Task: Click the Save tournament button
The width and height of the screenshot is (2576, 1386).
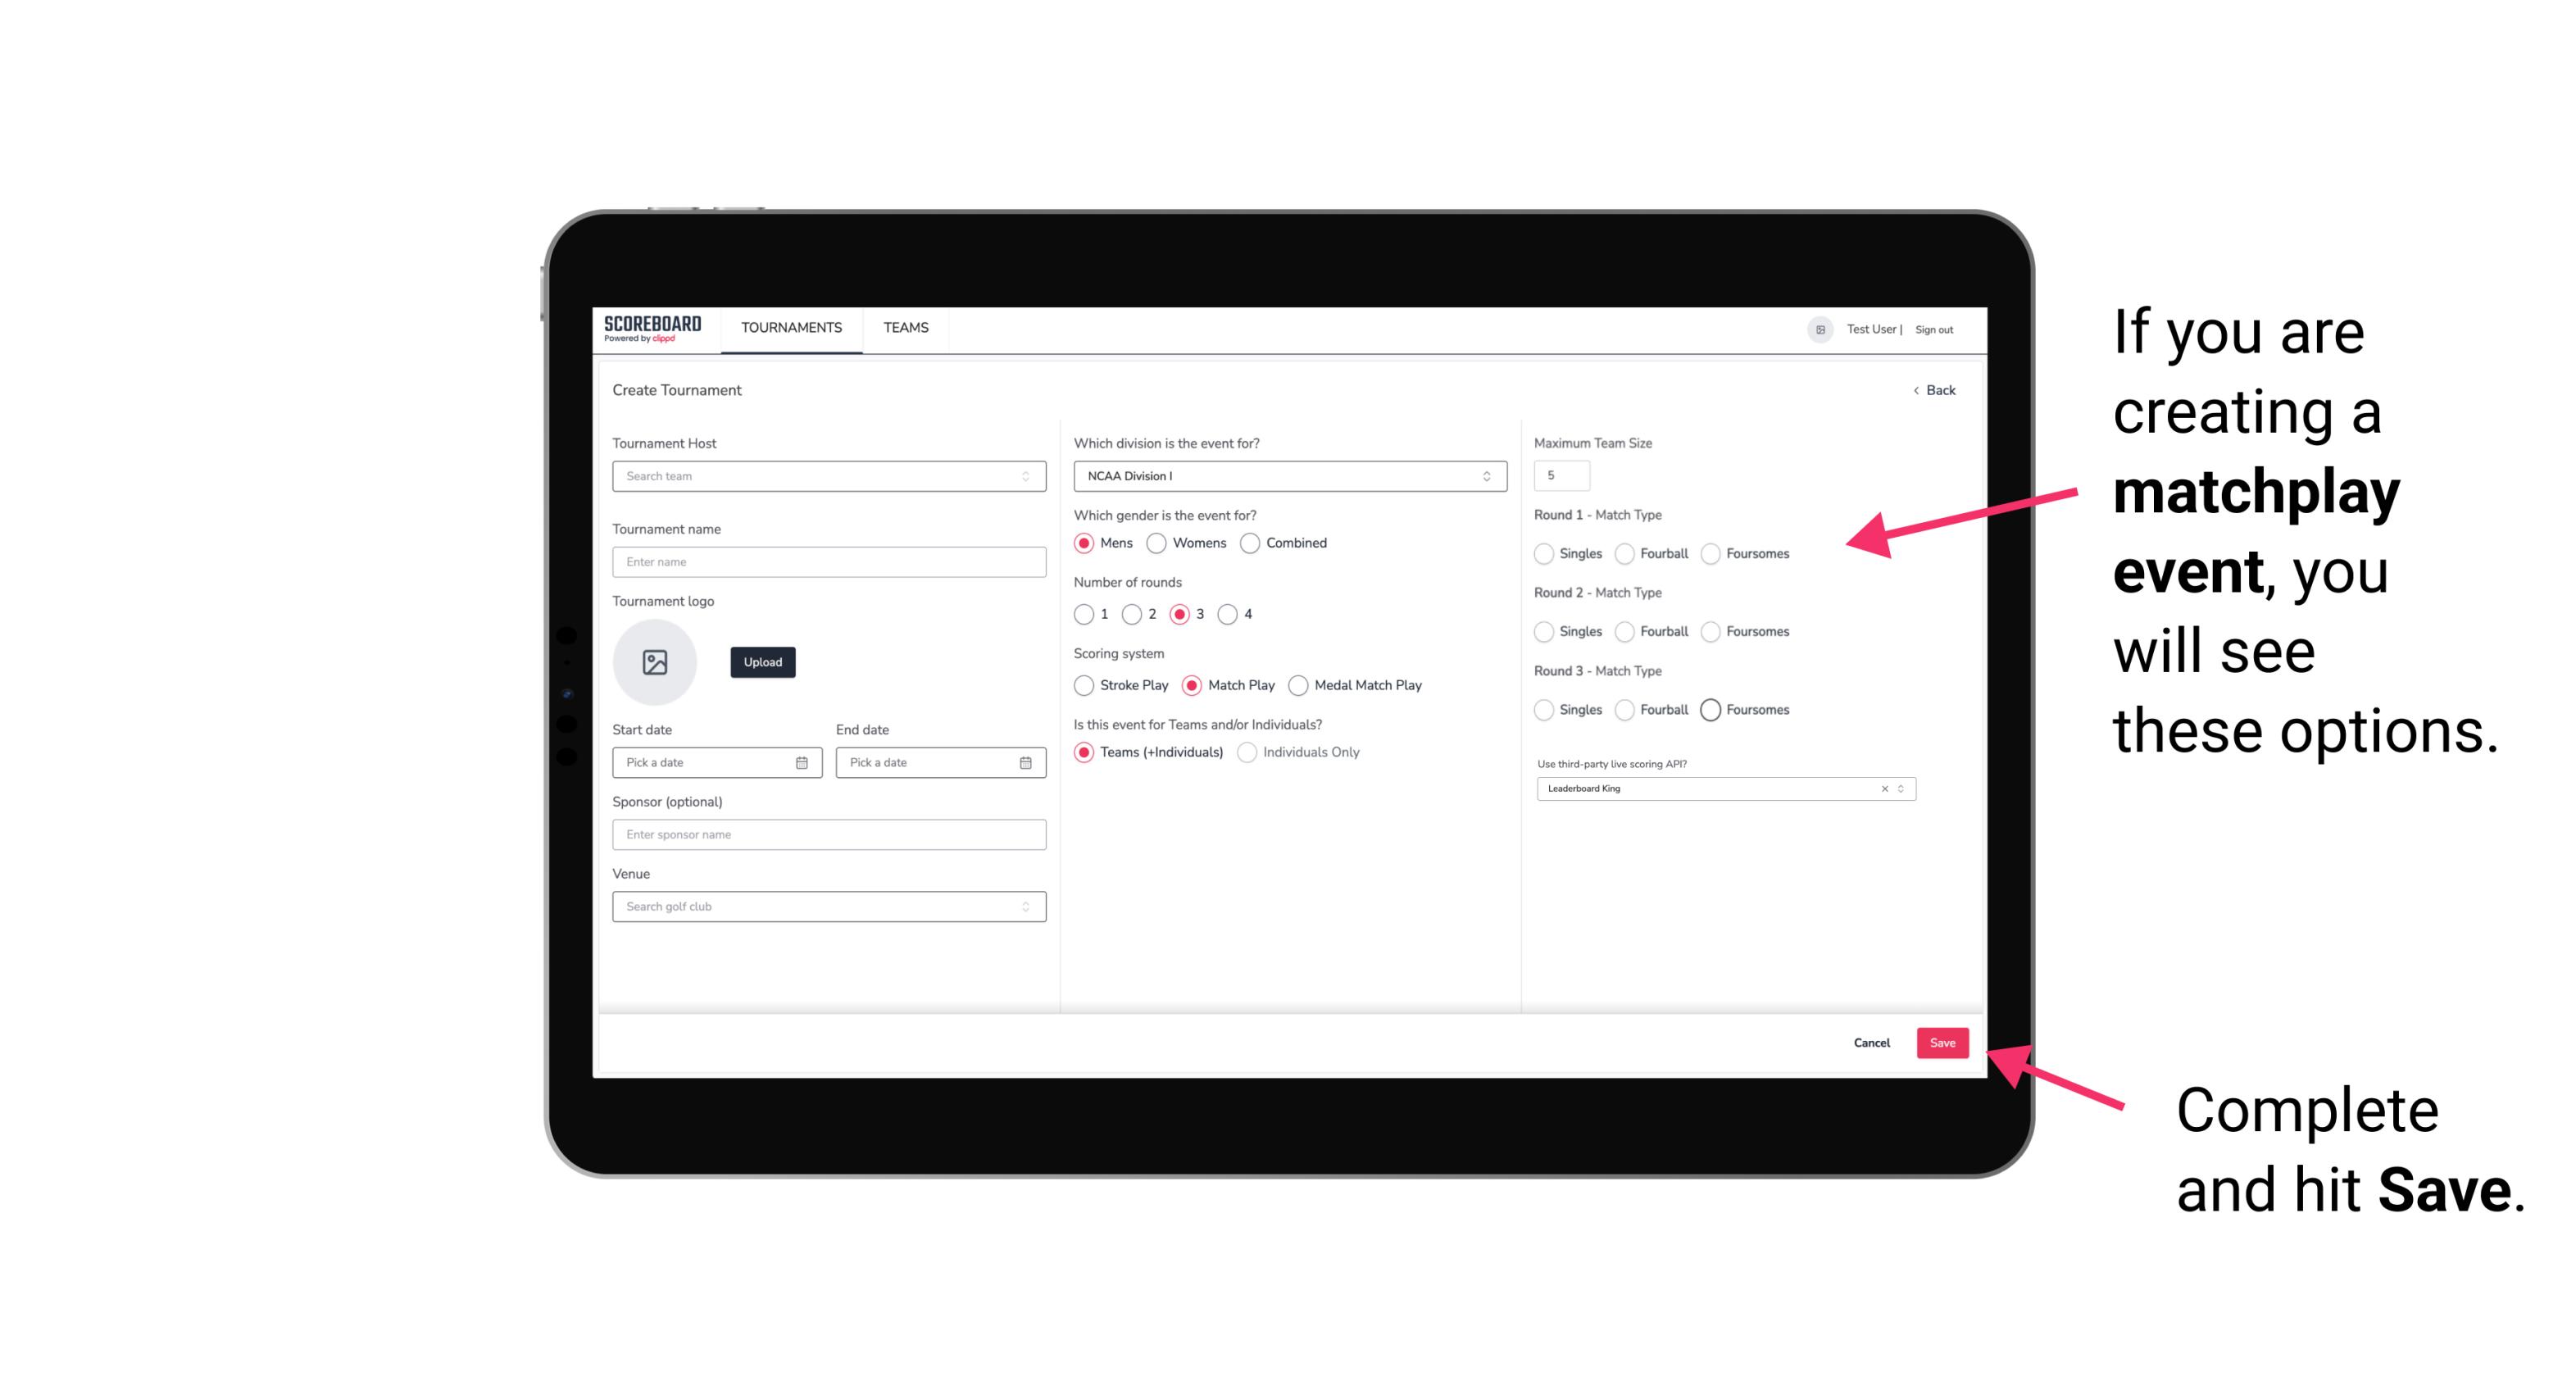Action: [x=1943, y=1043]
